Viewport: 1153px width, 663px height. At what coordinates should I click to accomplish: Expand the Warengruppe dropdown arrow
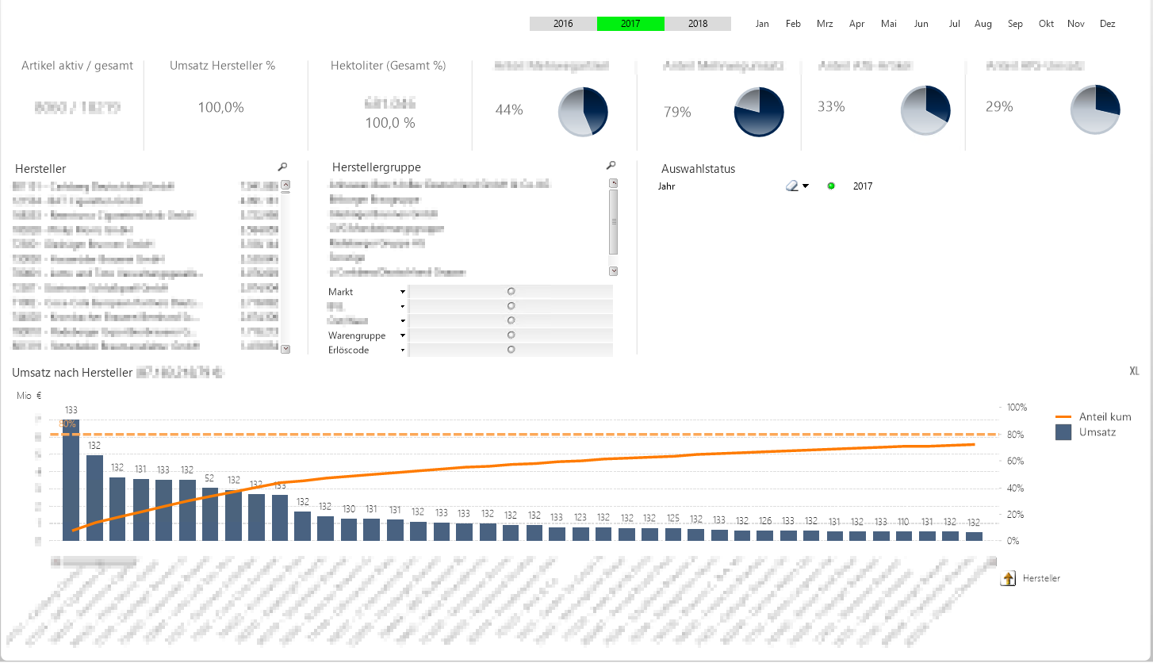pyautogui.click(x=402, y=336)
